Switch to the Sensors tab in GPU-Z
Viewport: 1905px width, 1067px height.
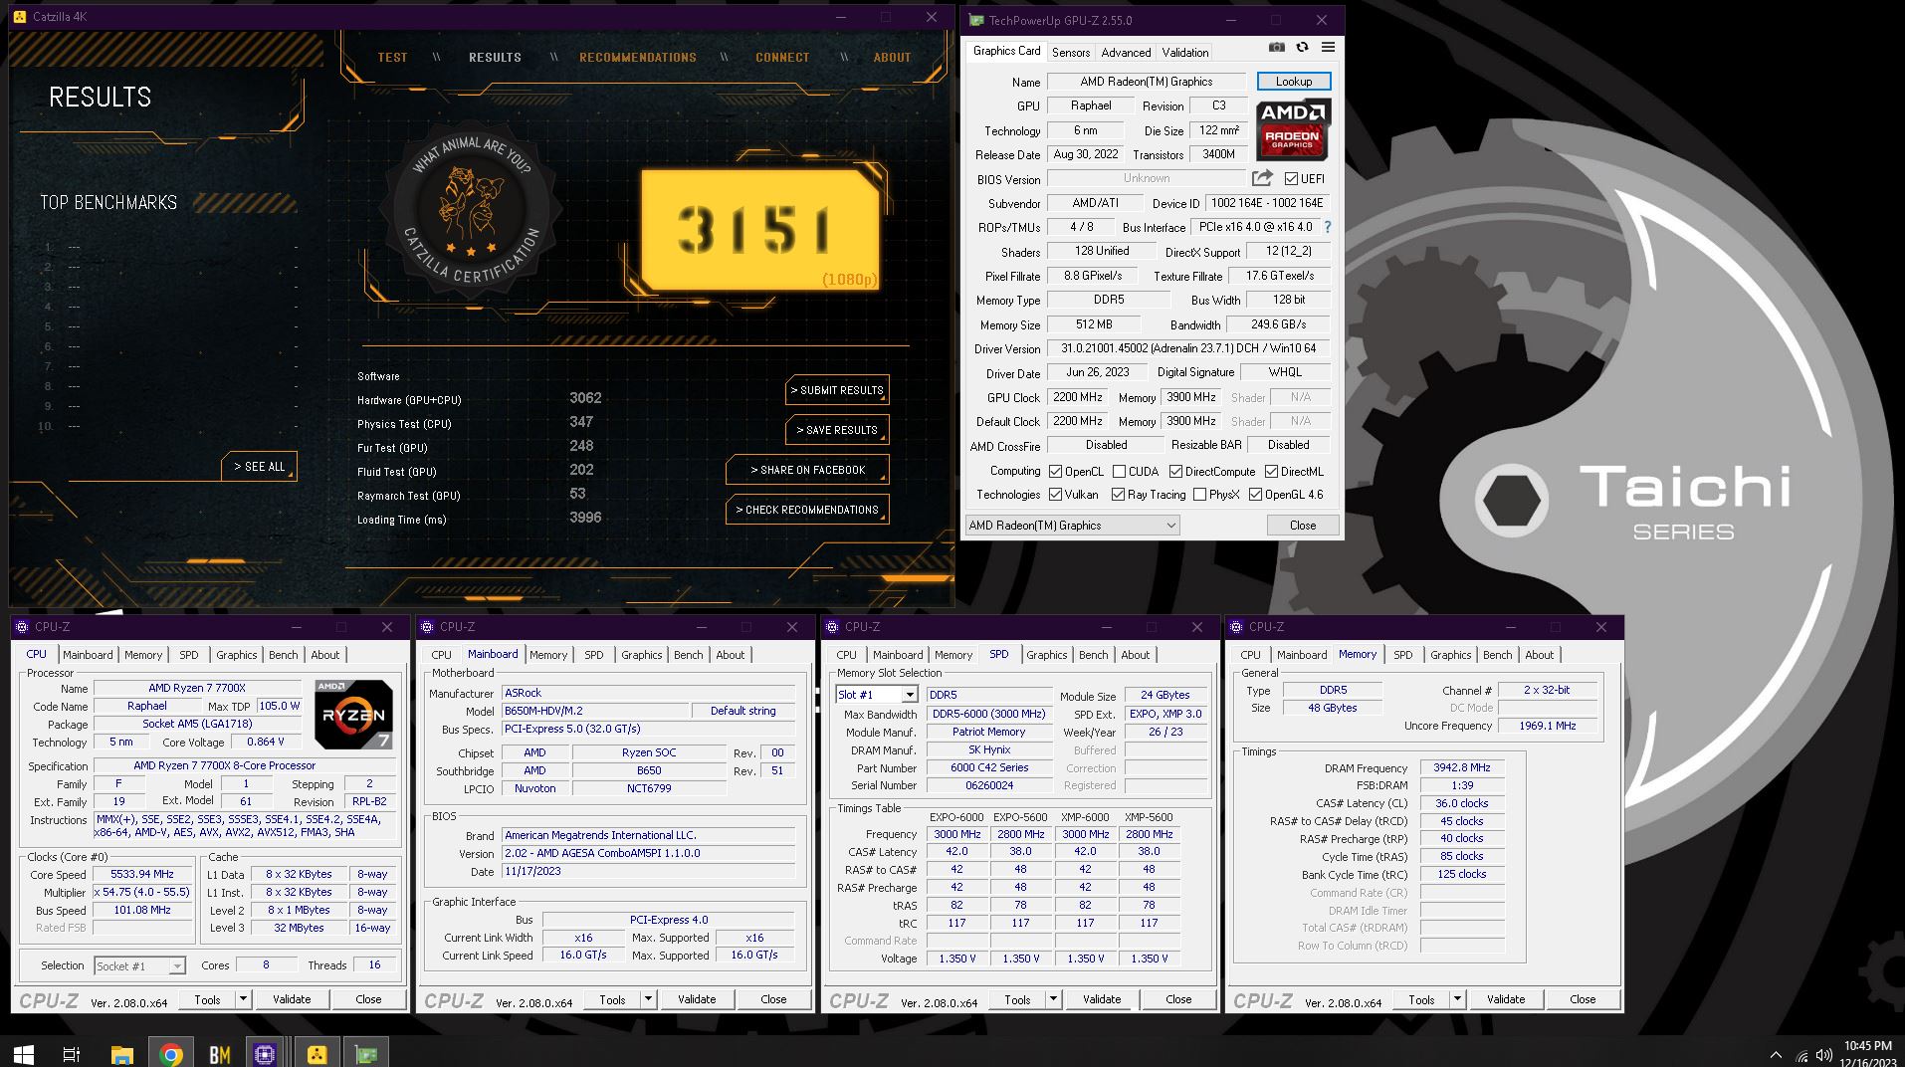pos(1071,53)
